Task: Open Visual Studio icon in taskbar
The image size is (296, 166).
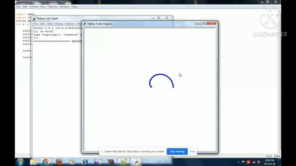Action: point(98,162)
